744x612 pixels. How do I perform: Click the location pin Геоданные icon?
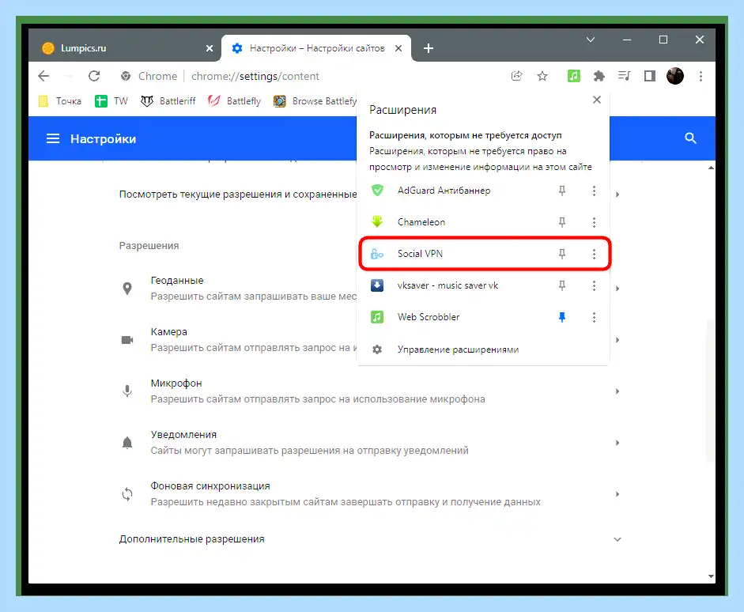127,288
